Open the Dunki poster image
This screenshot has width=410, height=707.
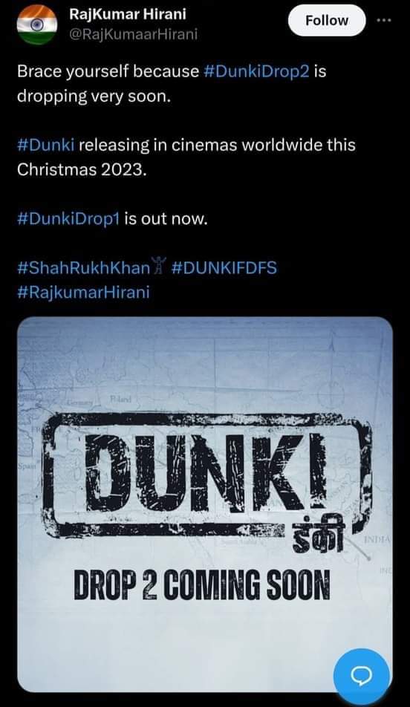pos(205,504)
